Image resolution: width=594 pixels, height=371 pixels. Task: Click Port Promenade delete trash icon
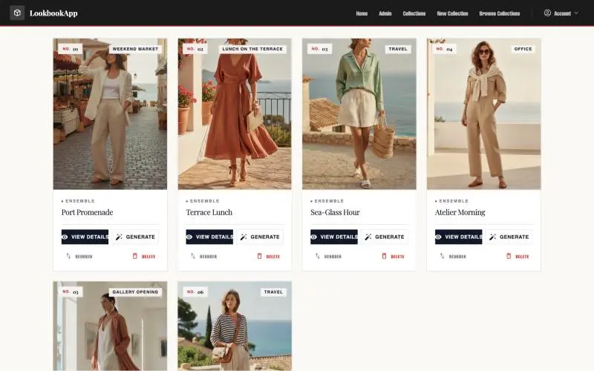click(135, 256)
